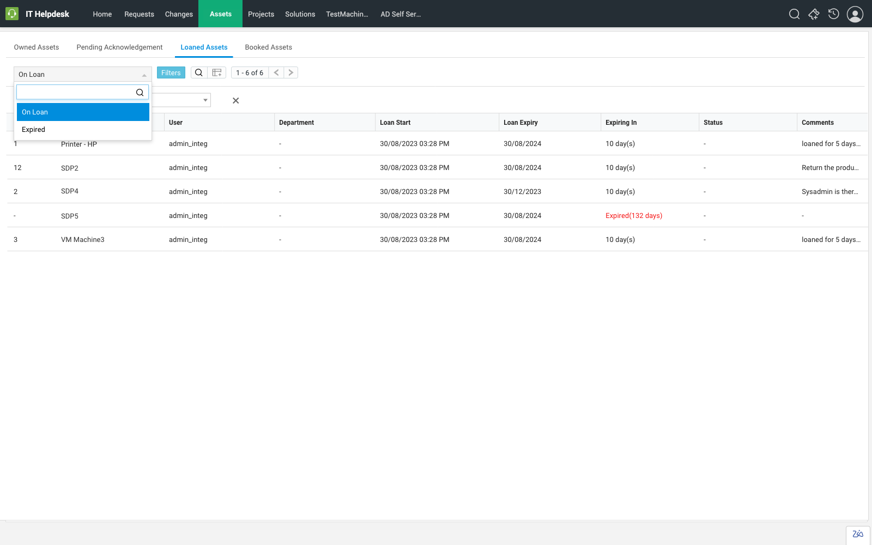Close the filter row with X
872x545 pixels.
pyautogui.click(x=235, y=100)
